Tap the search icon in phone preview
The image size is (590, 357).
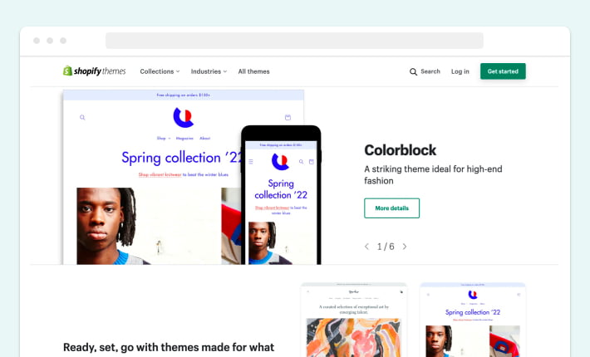click(x=301, y=162)
